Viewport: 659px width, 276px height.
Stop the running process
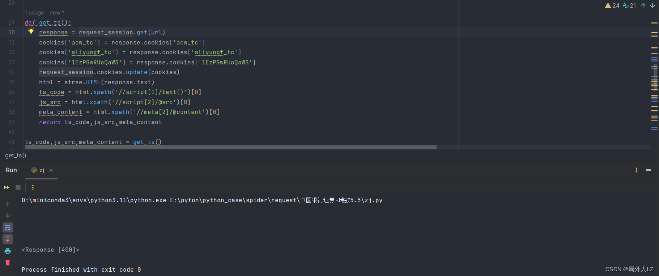pyautogui.click(x=18, y=187)
